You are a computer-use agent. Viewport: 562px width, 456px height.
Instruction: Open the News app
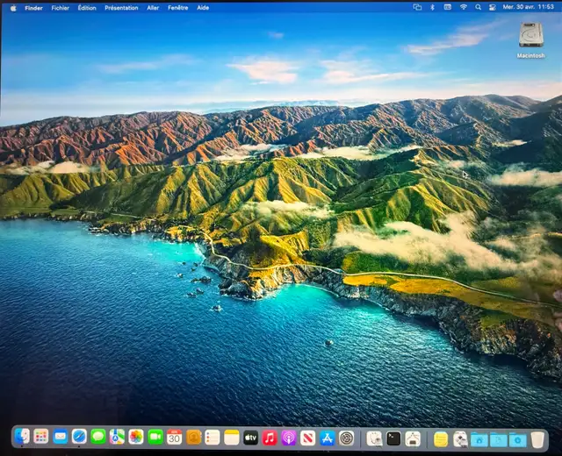coord(308,438)
